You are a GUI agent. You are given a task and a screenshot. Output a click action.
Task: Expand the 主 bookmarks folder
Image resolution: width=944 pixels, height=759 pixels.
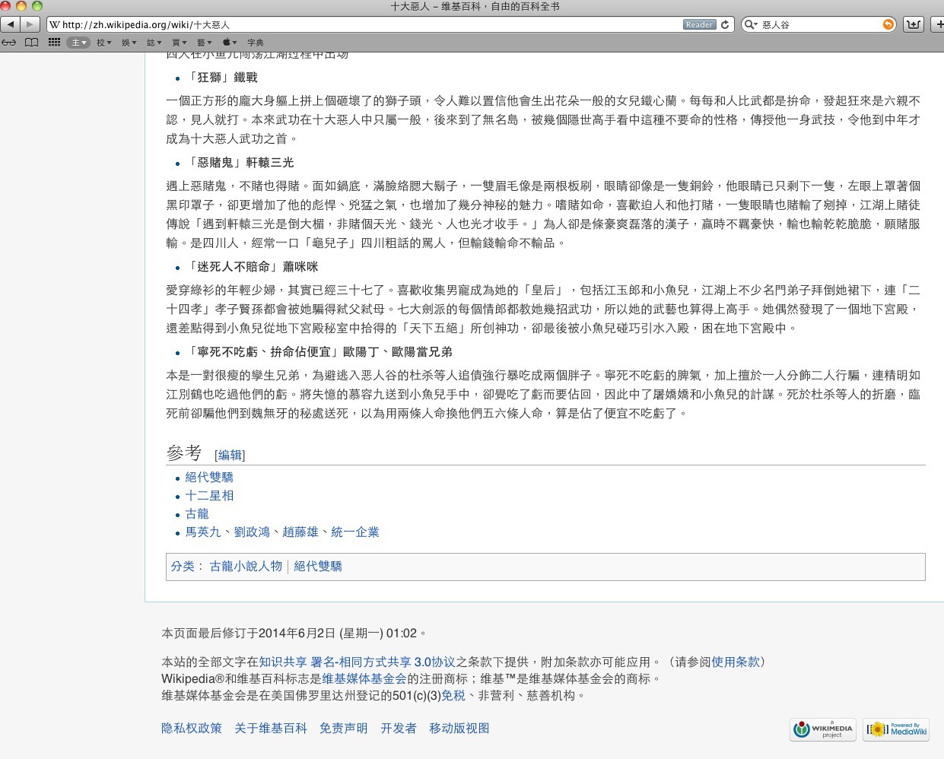click(79, 43)
